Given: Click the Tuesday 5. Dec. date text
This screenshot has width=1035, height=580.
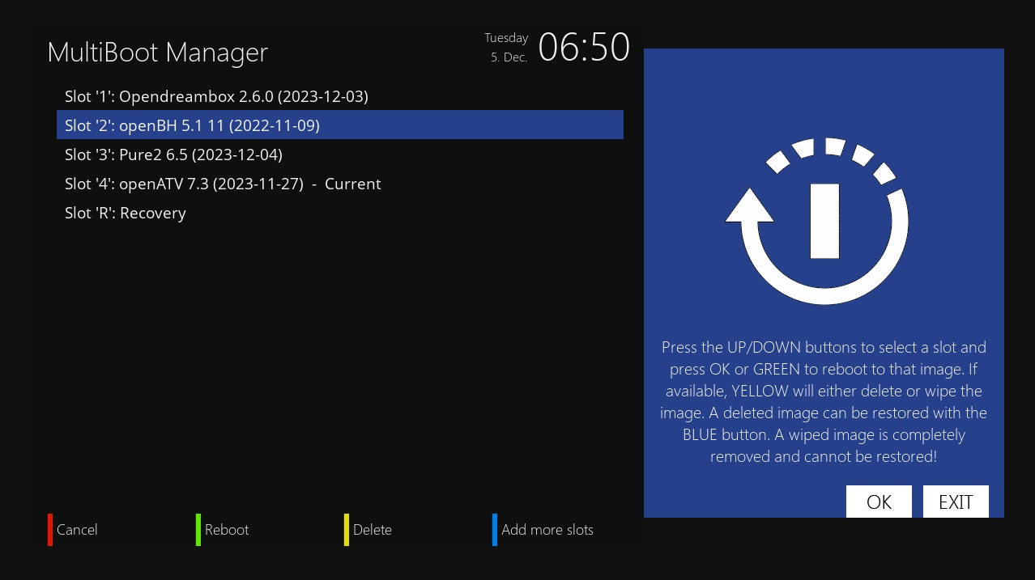Looking at the screenshot, I should [507, 48].
